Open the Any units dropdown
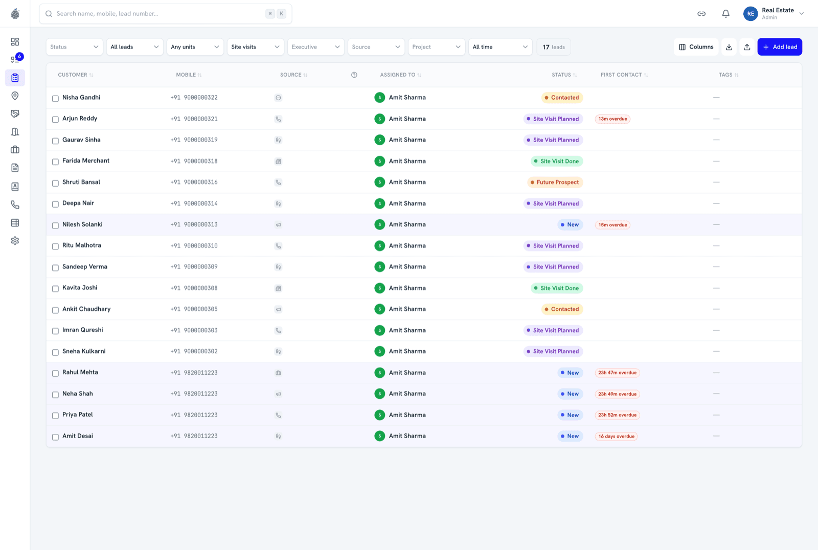This screenshot has width=818, height=550. (x=195, y=47)
